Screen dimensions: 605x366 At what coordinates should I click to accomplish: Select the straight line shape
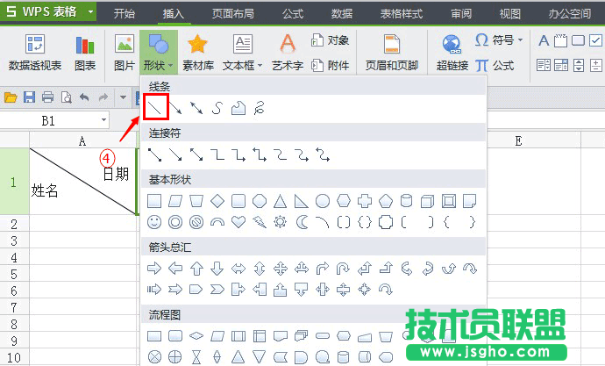click(155, 108)
